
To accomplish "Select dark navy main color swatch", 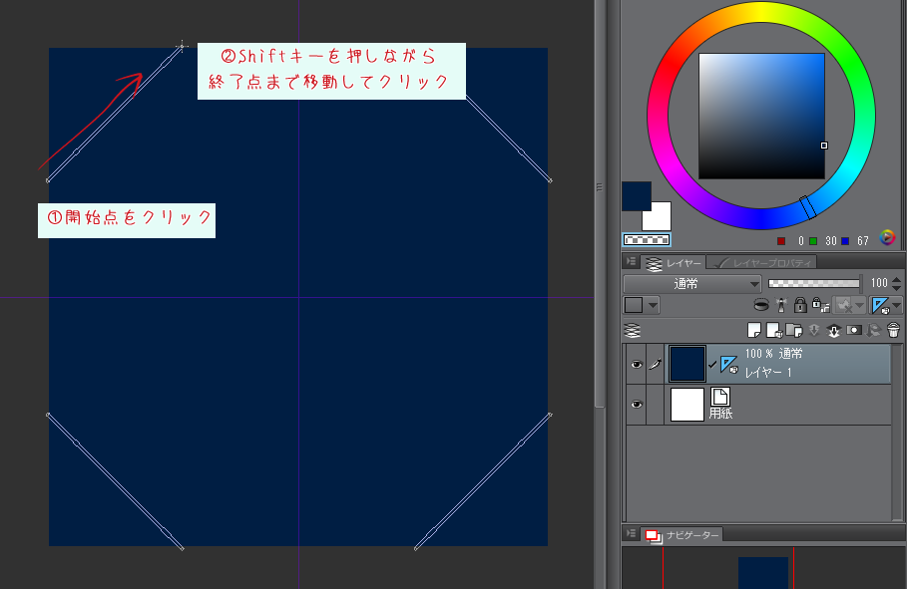I will tap(637, 196).
